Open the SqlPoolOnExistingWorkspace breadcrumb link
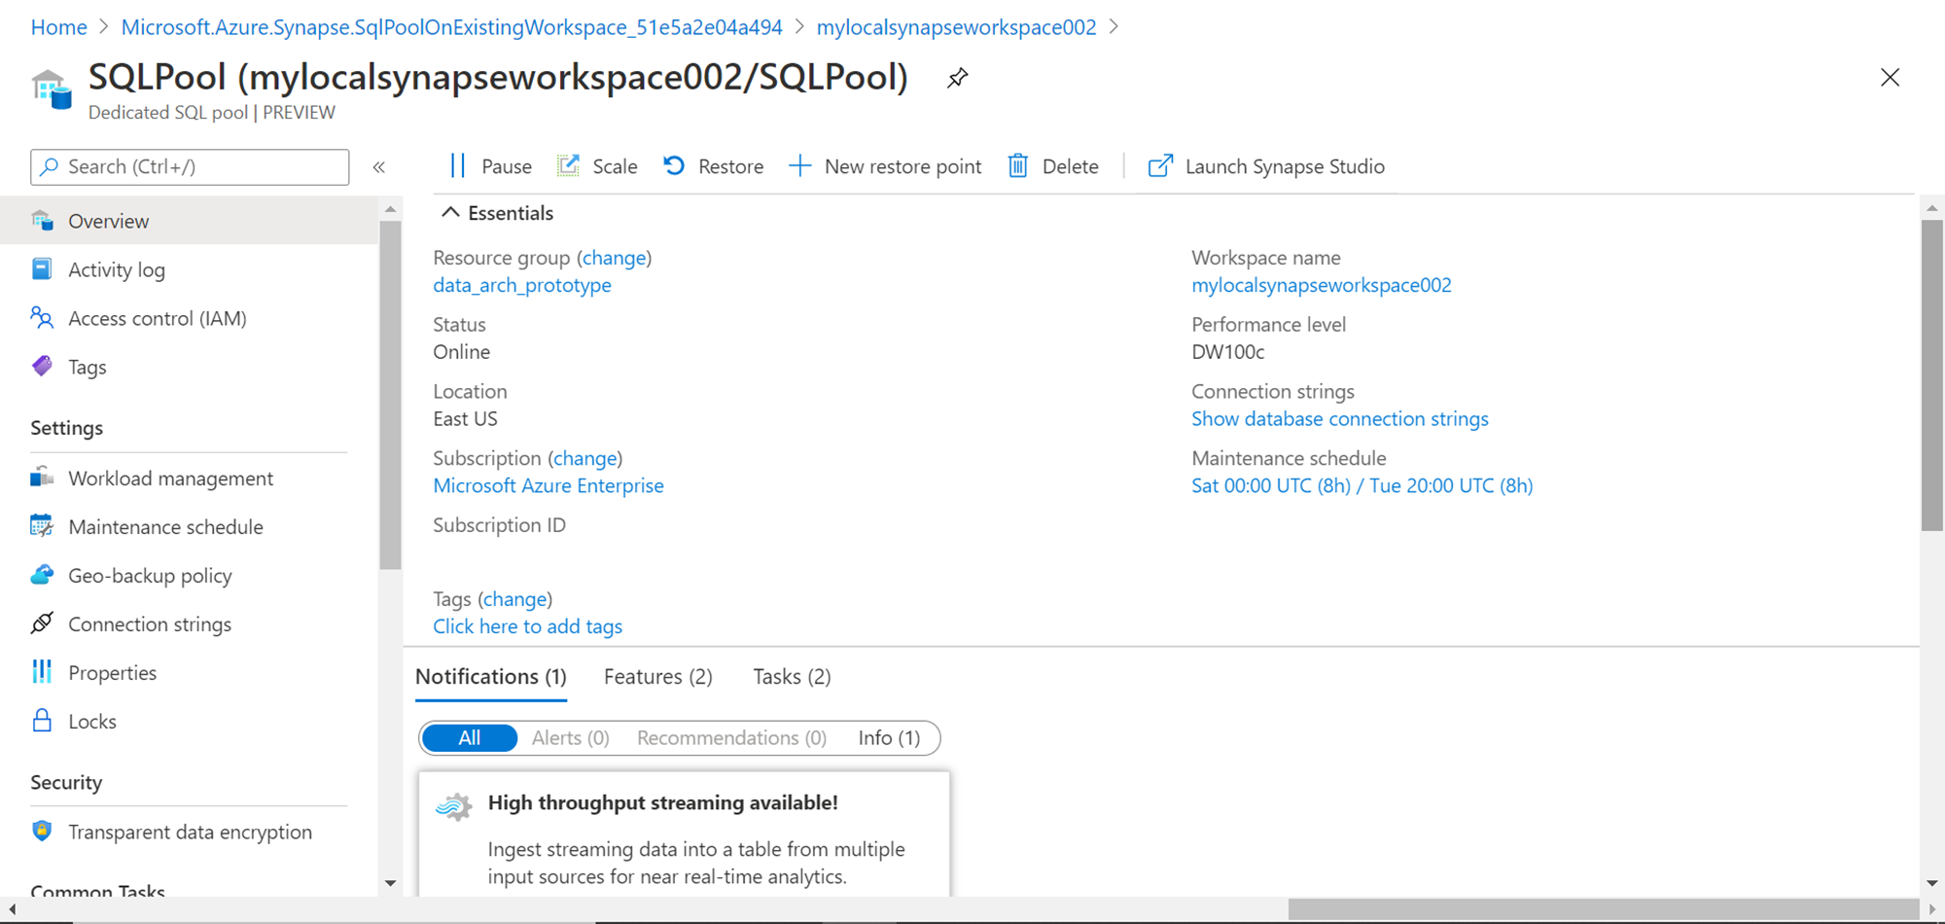 pyautogui.click(x=452, y=27)
